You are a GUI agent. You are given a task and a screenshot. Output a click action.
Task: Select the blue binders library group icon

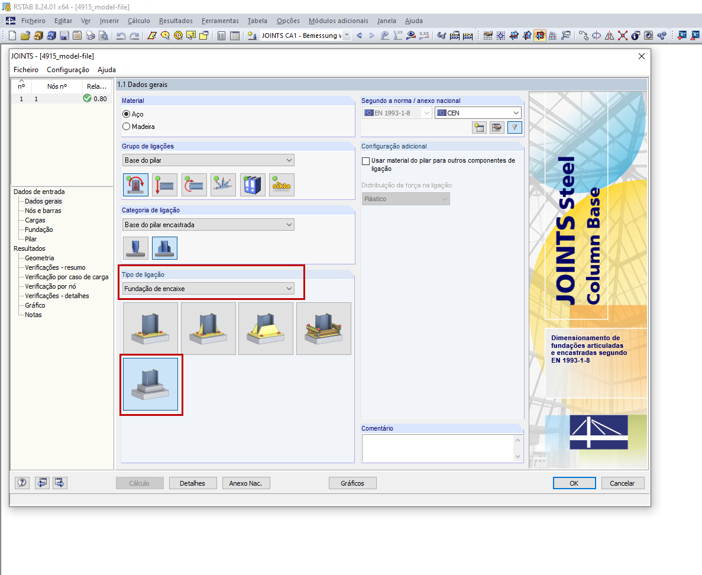253,185
